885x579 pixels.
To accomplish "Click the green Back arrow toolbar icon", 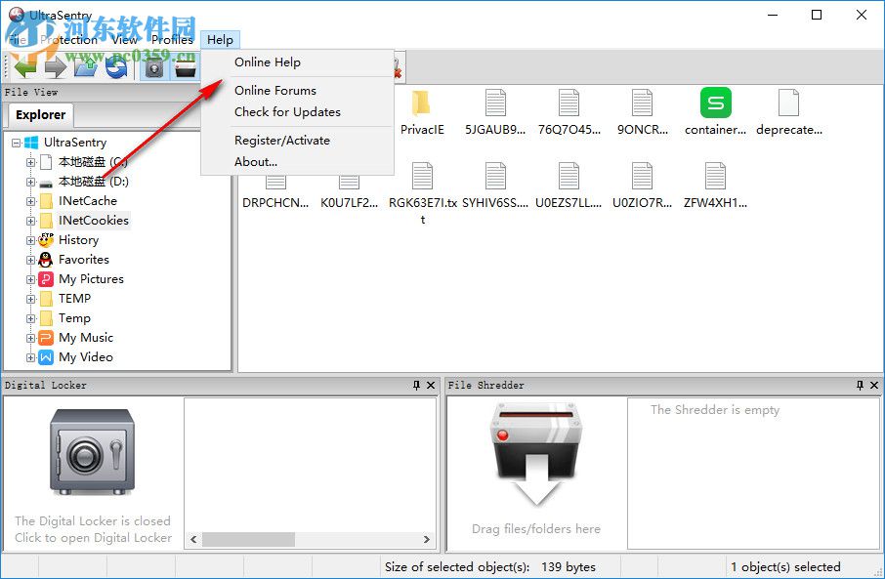I will (25, 68).
